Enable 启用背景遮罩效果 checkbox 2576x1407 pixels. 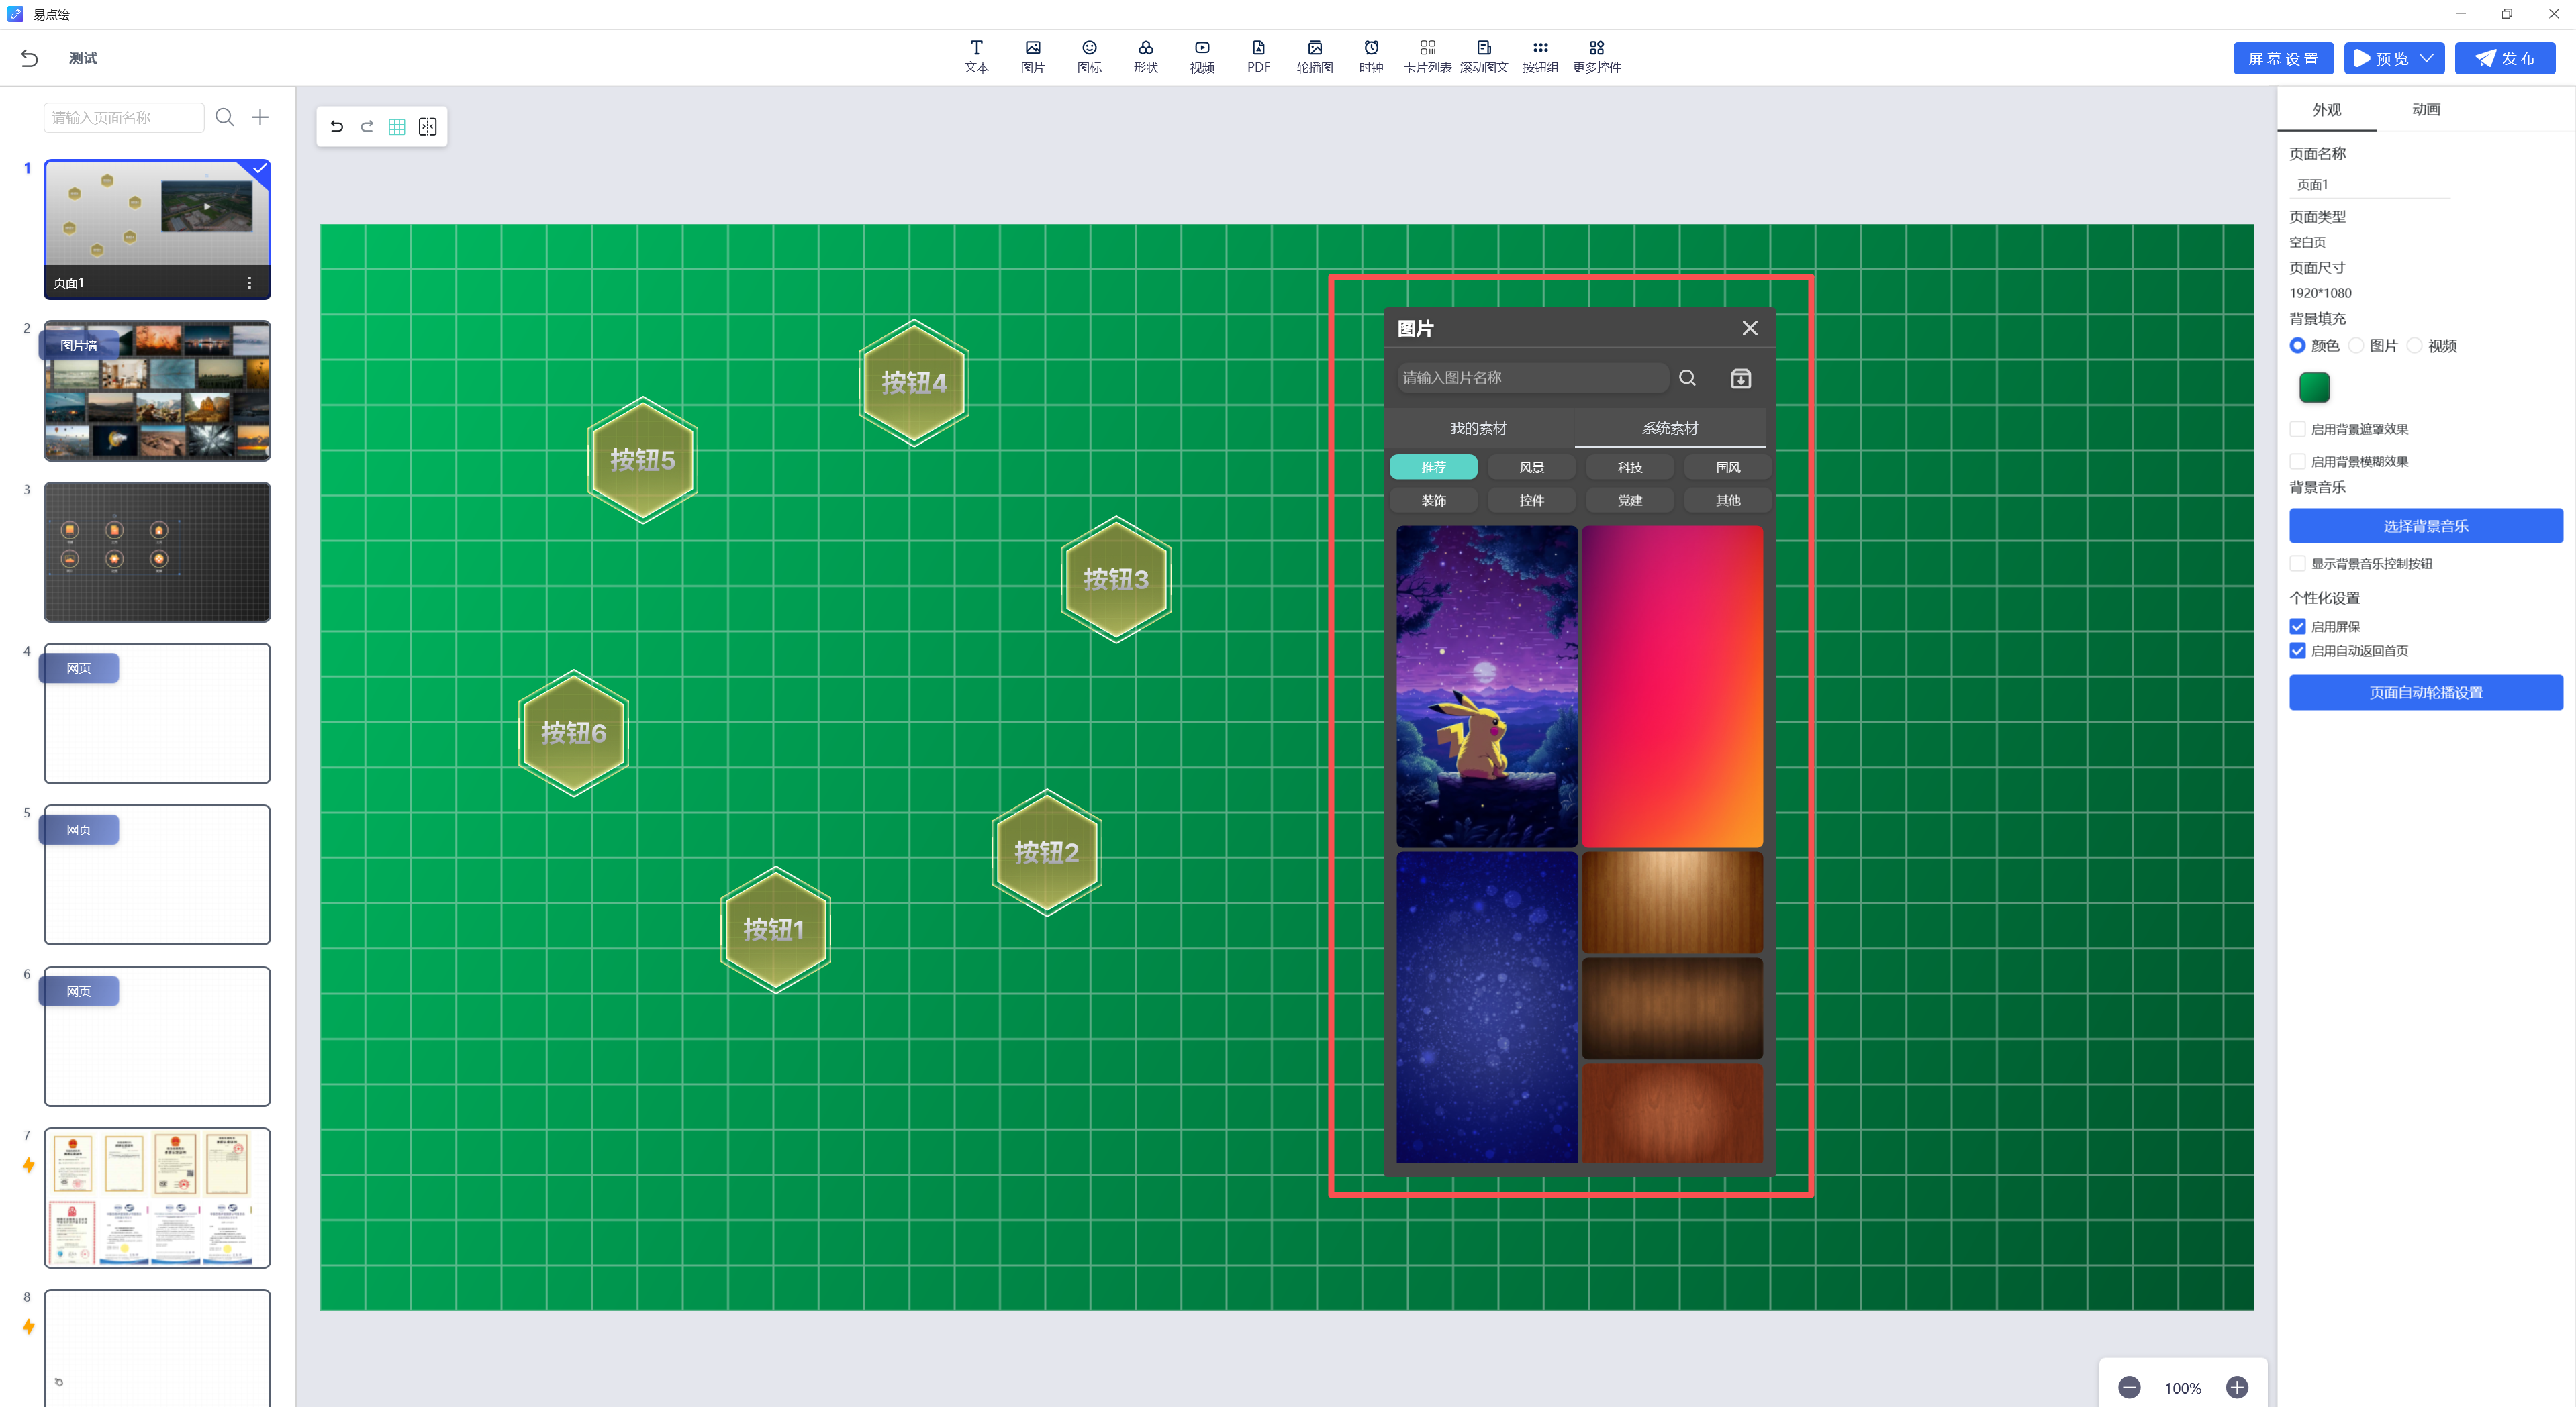tap(2298, 429)
